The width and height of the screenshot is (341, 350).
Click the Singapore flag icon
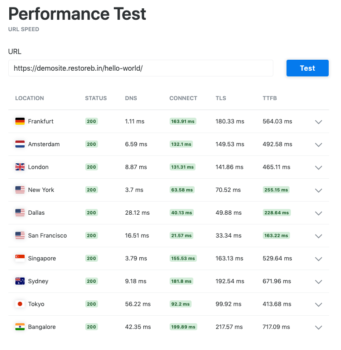(20, 258)
